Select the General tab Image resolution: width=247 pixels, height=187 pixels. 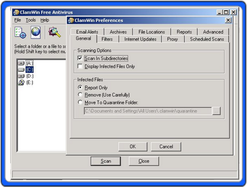pyautogui.click(x=83, y=39)
